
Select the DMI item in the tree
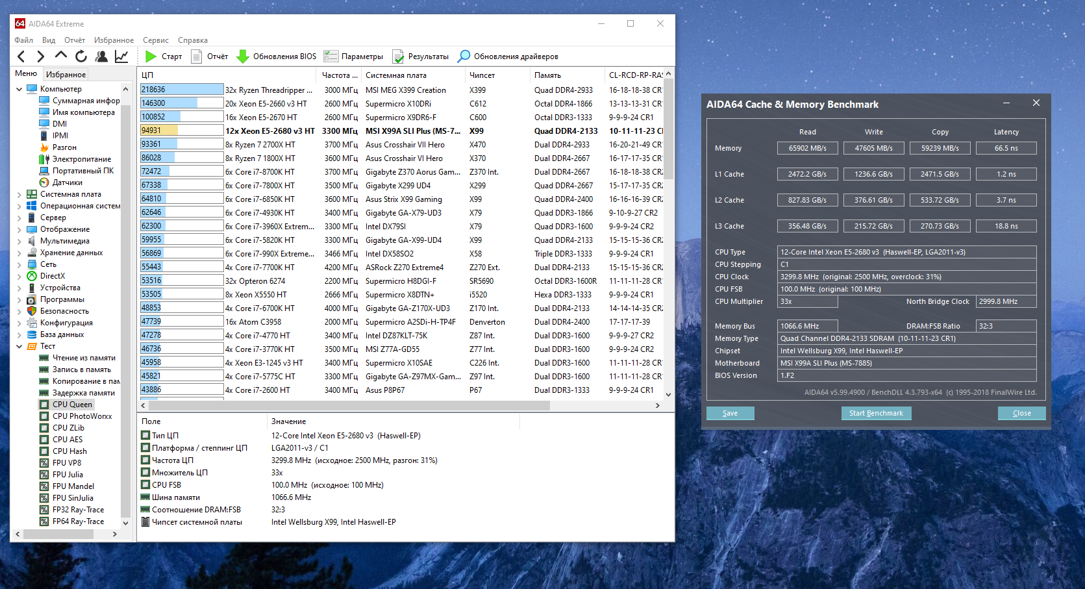point(59,124)
